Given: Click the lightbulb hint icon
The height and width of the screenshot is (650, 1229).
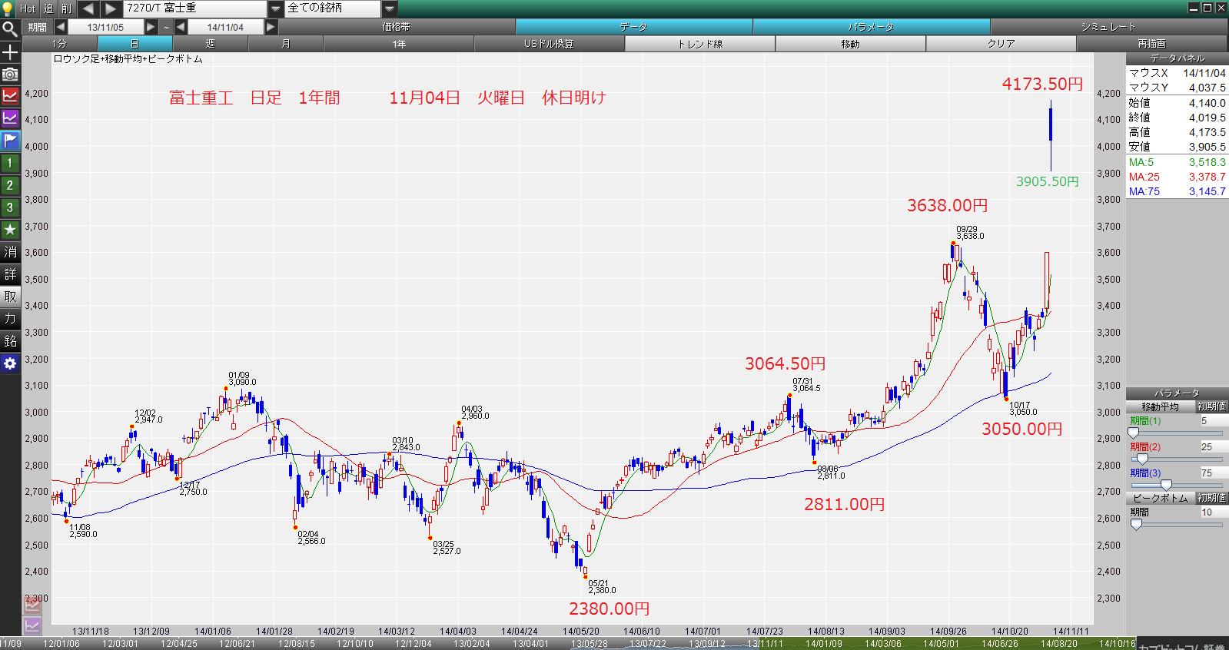Looking at the screenshot, I should (8, 8).
